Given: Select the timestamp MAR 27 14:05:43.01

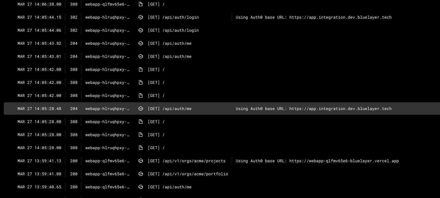Looking at the screenshot, I should point(39,57).
